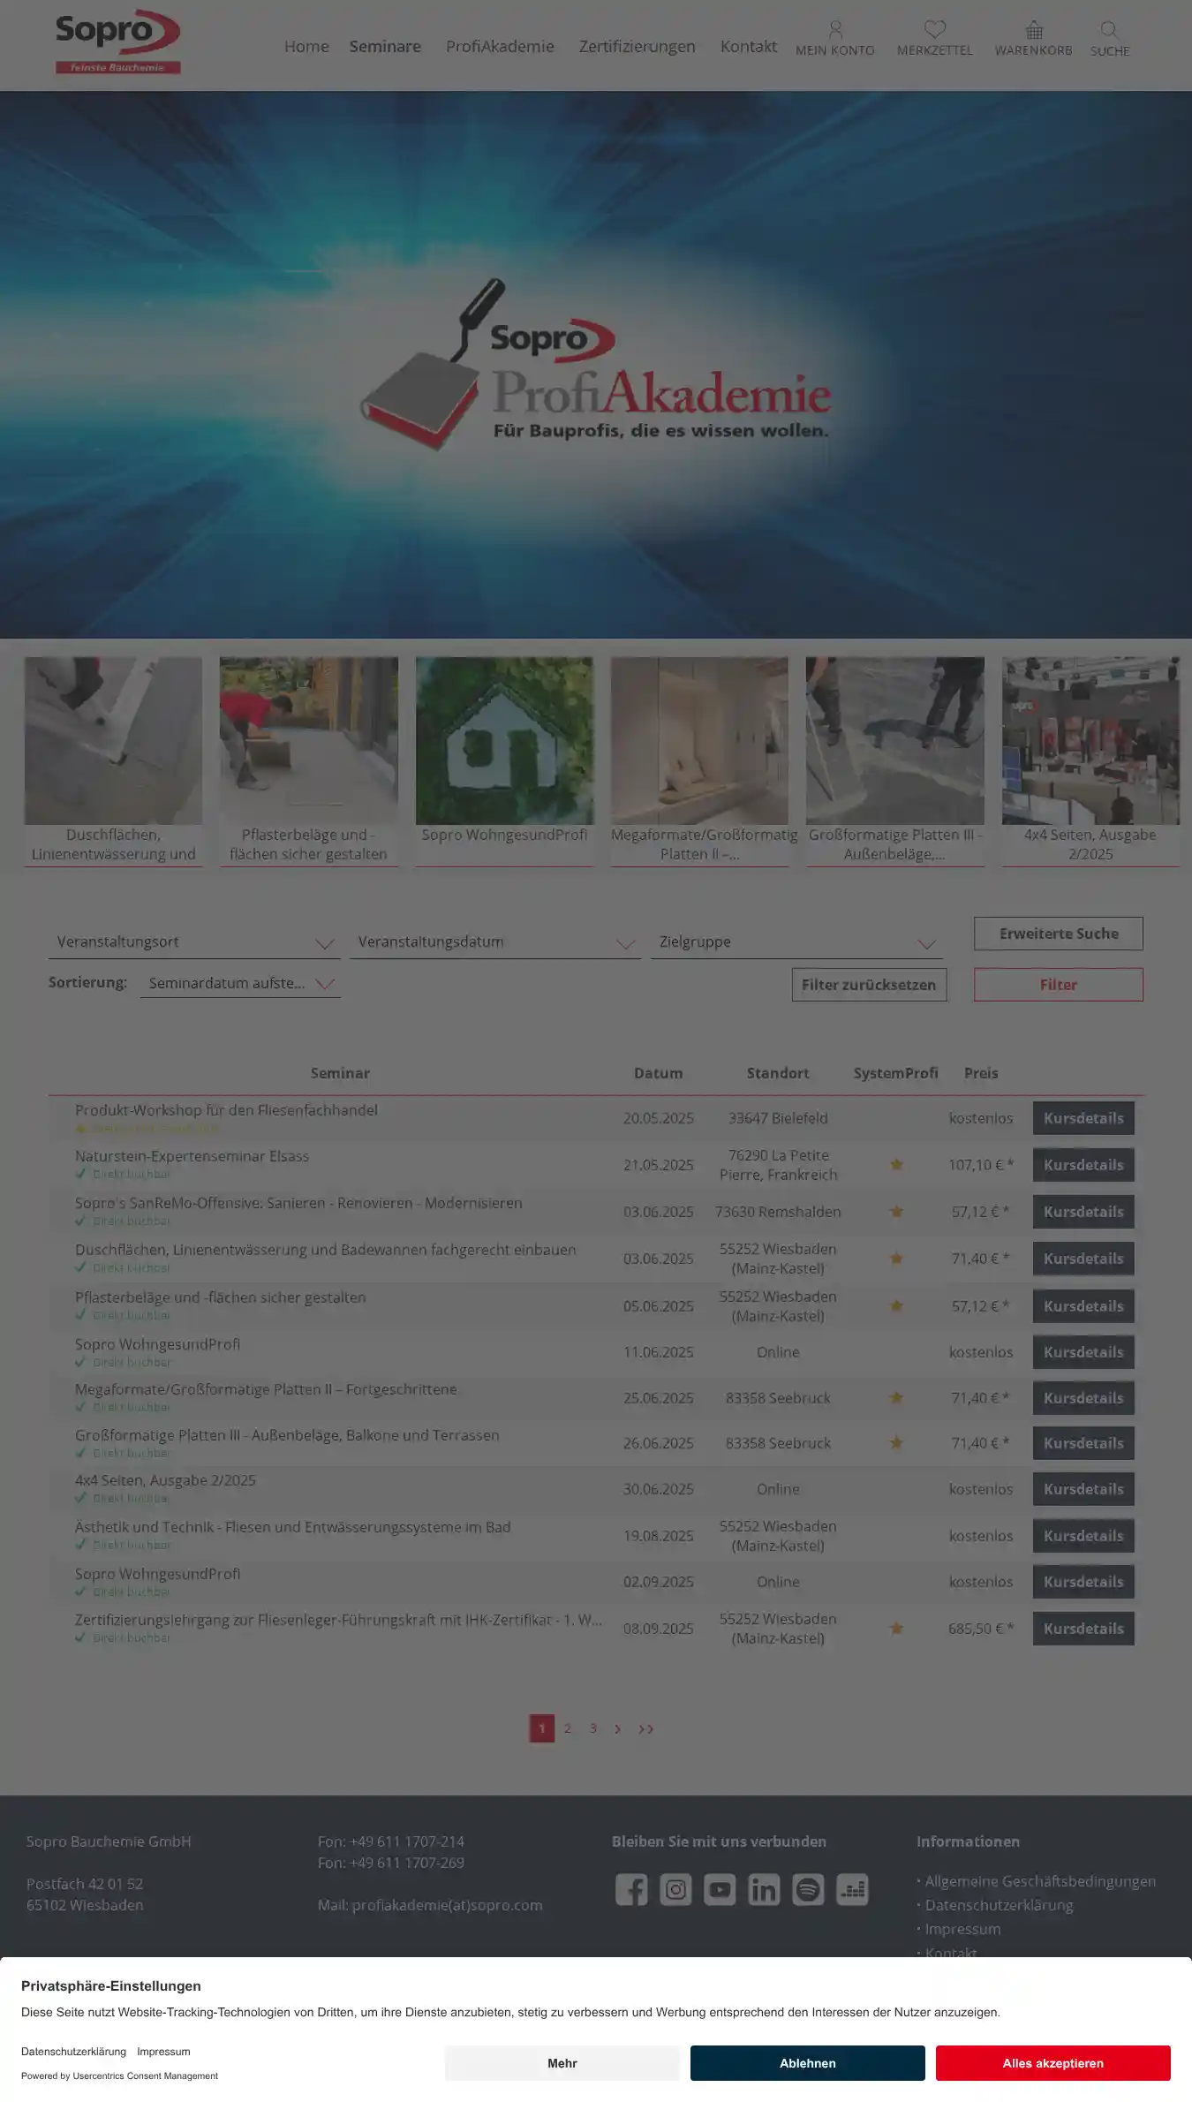Open the Instagram social icon
The height and width of the screenshot is (2102, 1192).
[x=675, y=1889]
